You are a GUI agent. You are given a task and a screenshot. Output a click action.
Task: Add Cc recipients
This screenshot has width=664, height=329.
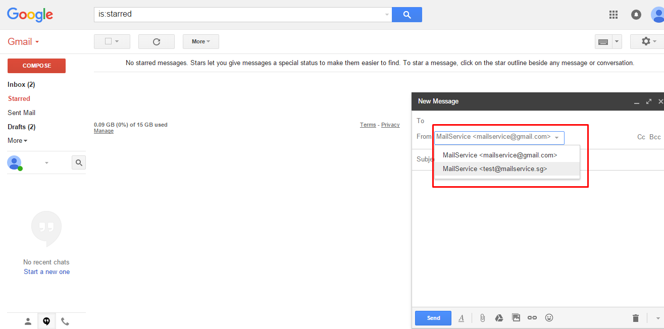pos(641,137)
